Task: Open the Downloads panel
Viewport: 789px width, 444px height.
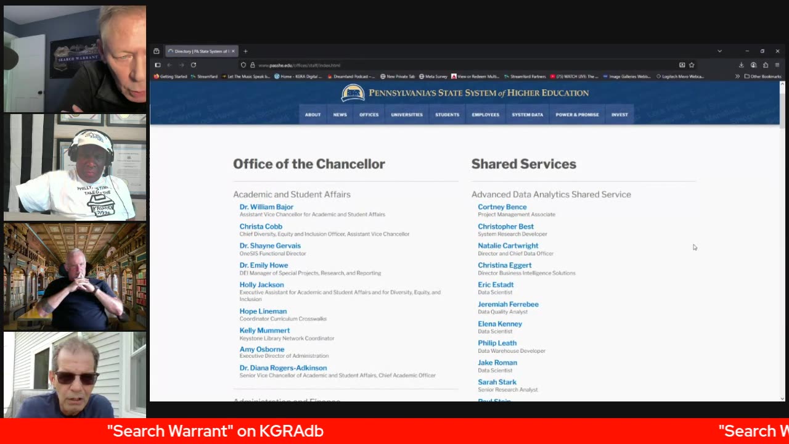Action: [x=741, y=65]
